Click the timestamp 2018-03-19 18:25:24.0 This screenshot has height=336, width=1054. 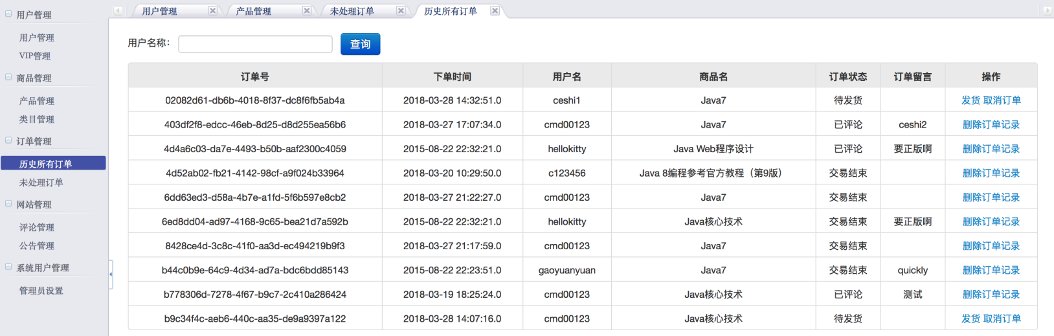click(x=453, y=295)
